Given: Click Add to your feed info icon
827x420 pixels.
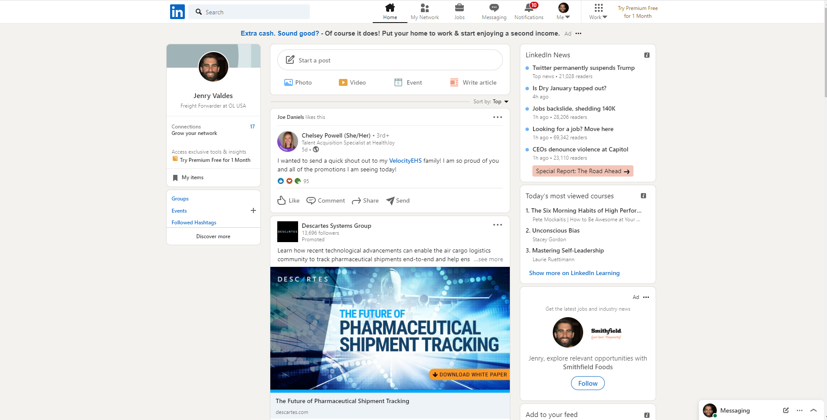Looking at the screenshot, I should (647, 415).
